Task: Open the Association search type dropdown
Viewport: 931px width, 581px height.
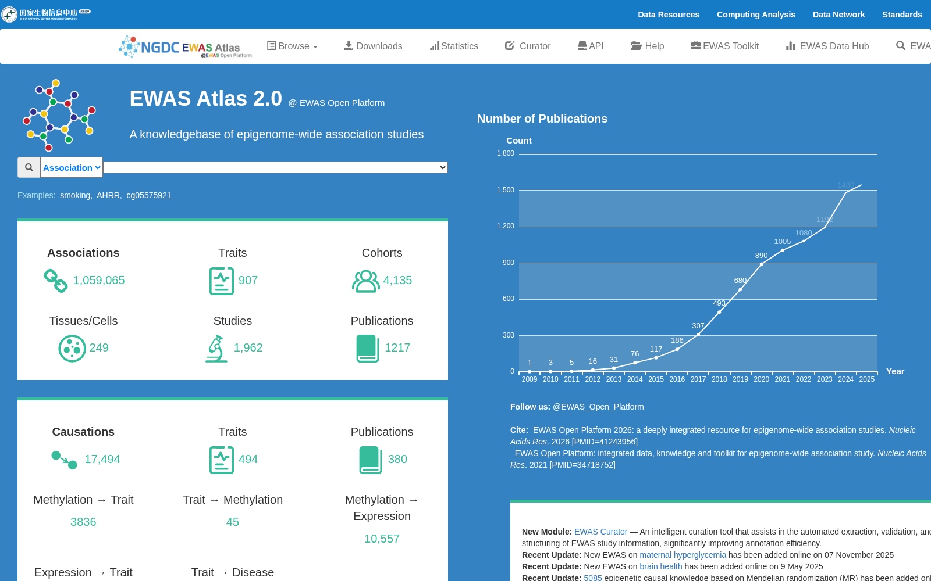Action: click(72, 167)
